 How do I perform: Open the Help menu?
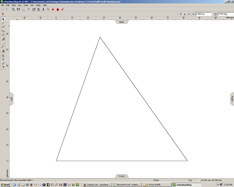pyautogui.click(x=45, y=5)
